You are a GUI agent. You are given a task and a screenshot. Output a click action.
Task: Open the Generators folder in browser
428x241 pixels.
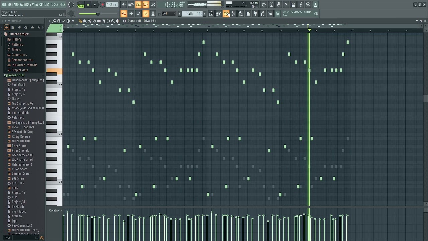pos(19,55)
